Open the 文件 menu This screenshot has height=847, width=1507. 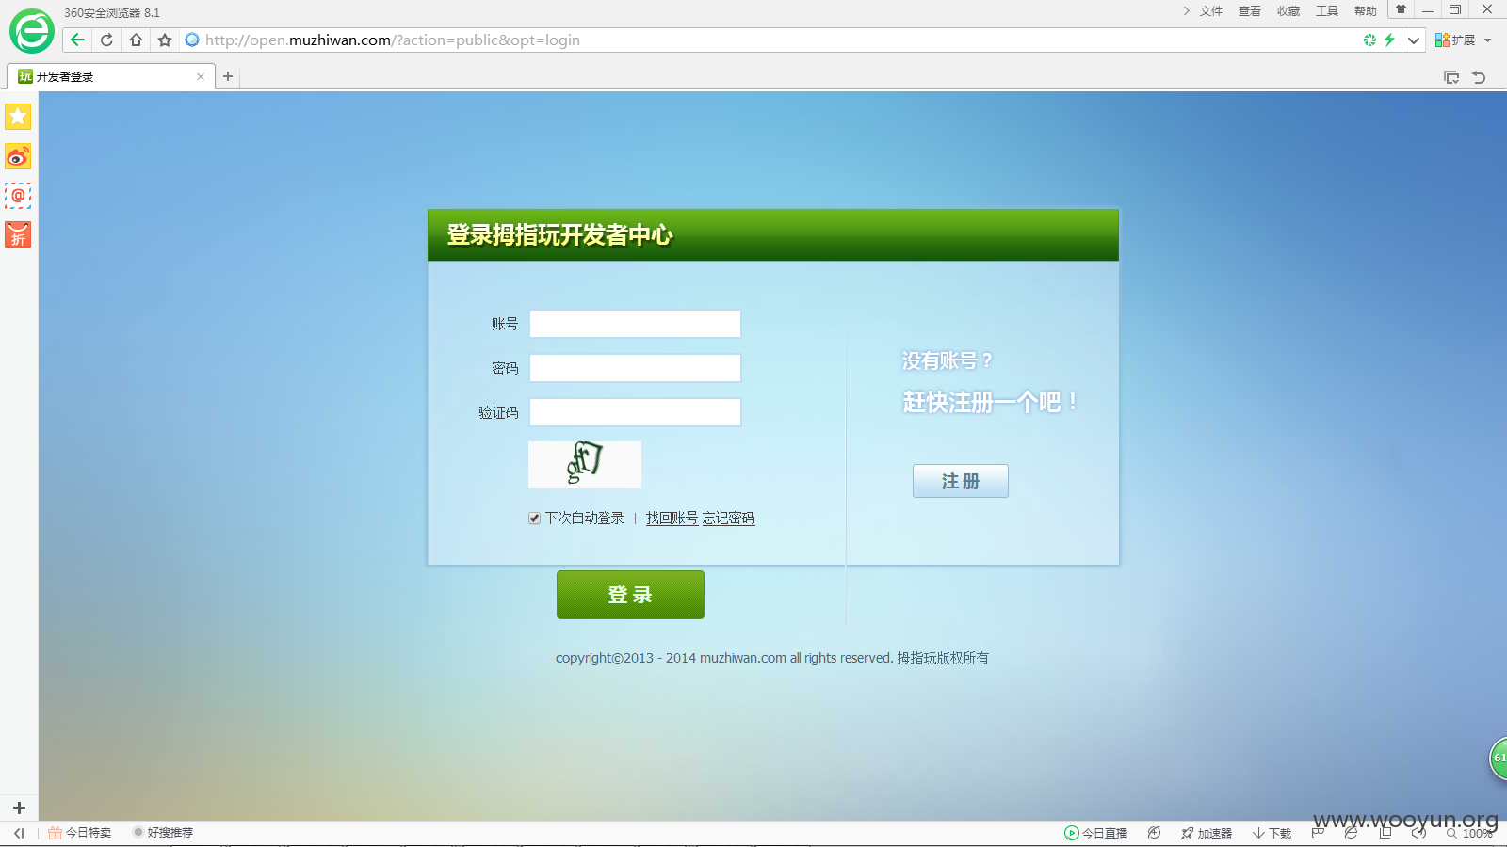(x=1211, y=11)
